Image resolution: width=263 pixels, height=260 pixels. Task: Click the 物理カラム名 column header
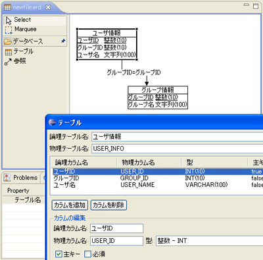click(x=149, y=163)
